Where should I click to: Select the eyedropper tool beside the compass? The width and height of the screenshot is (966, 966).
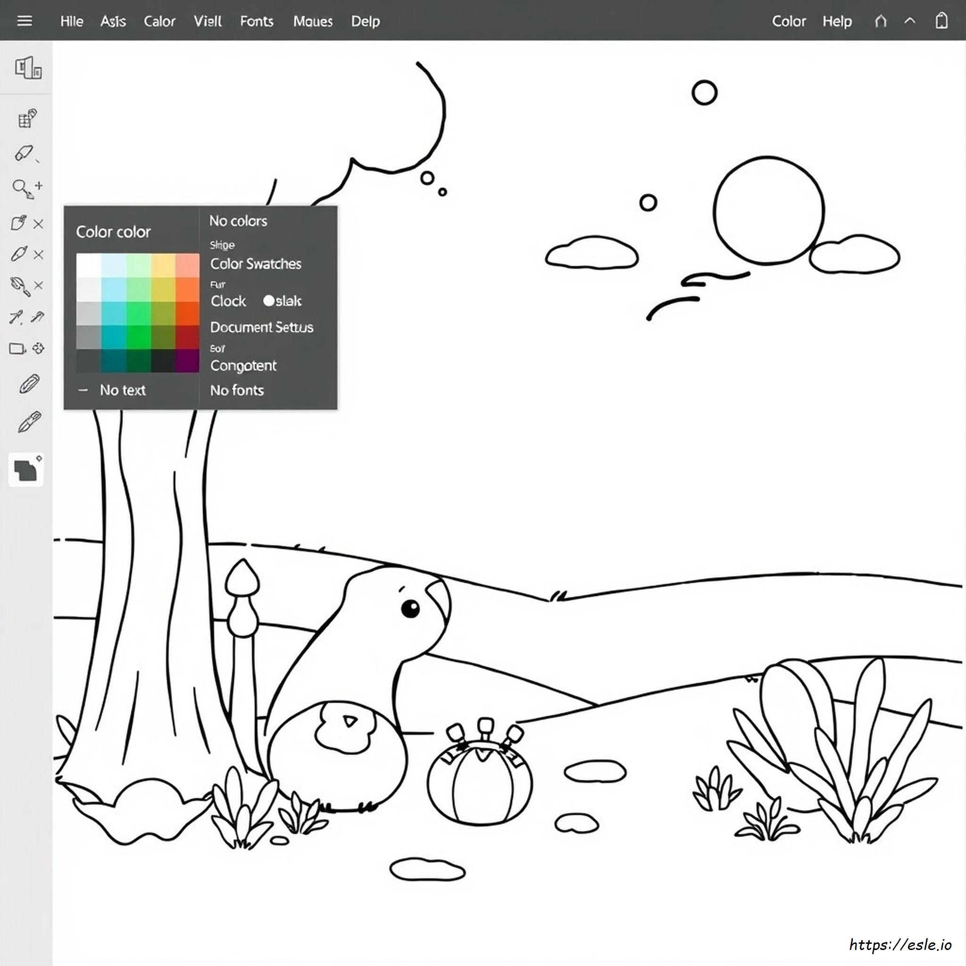click(x=38, y=316)
